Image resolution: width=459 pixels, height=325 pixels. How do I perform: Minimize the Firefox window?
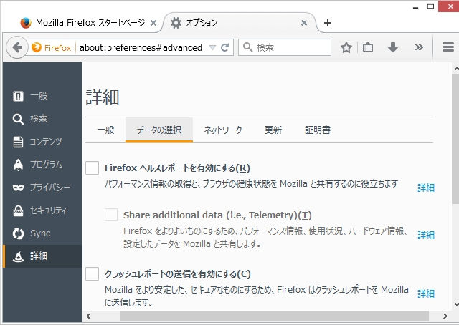tap(415, 6)
